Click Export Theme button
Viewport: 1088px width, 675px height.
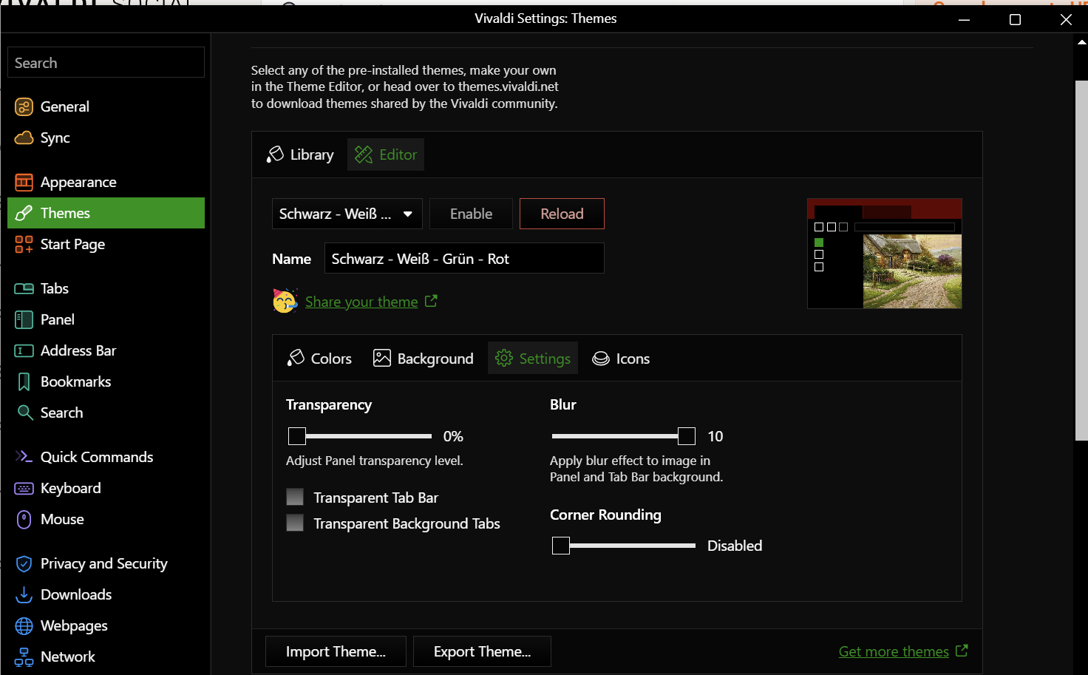[x=482, y=651]
